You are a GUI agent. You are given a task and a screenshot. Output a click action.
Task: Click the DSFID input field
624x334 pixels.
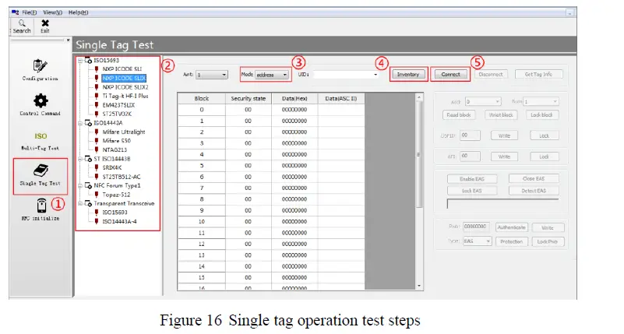470,135
